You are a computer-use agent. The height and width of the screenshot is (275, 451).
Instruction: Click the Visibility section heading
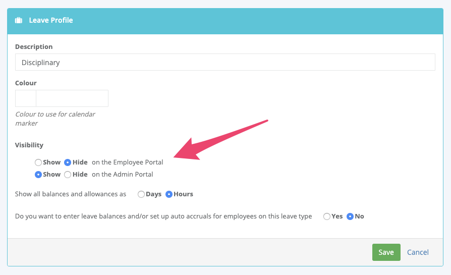29,145
